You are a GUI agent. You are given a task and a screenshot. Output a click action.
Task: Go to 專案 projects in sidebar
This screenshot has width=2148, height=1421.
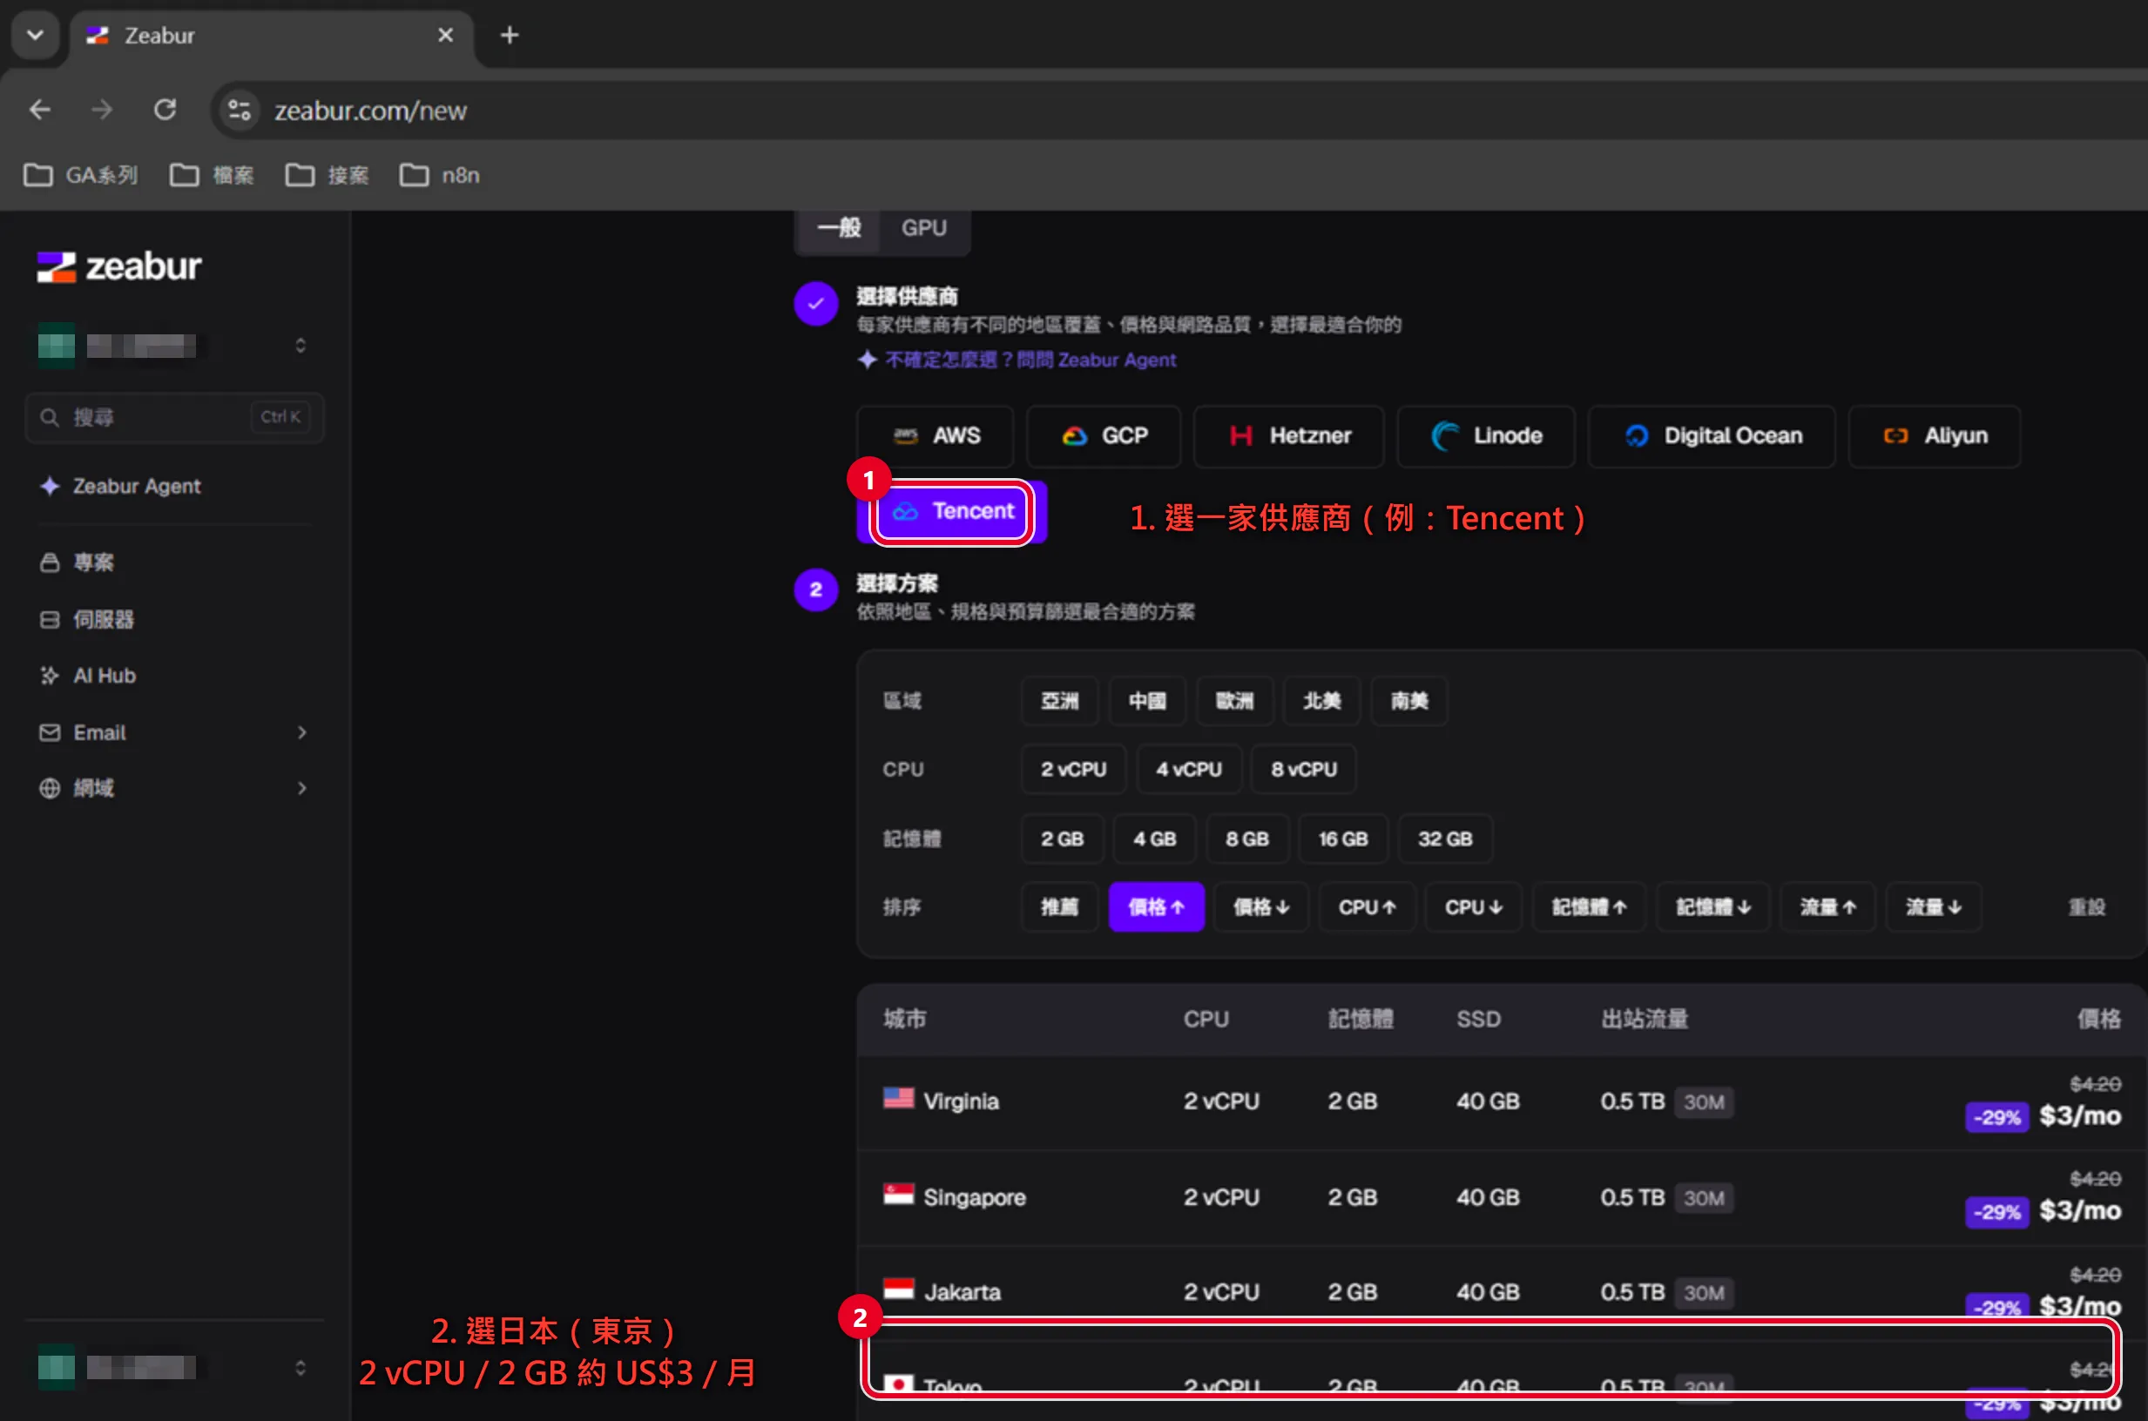point(93,562)
